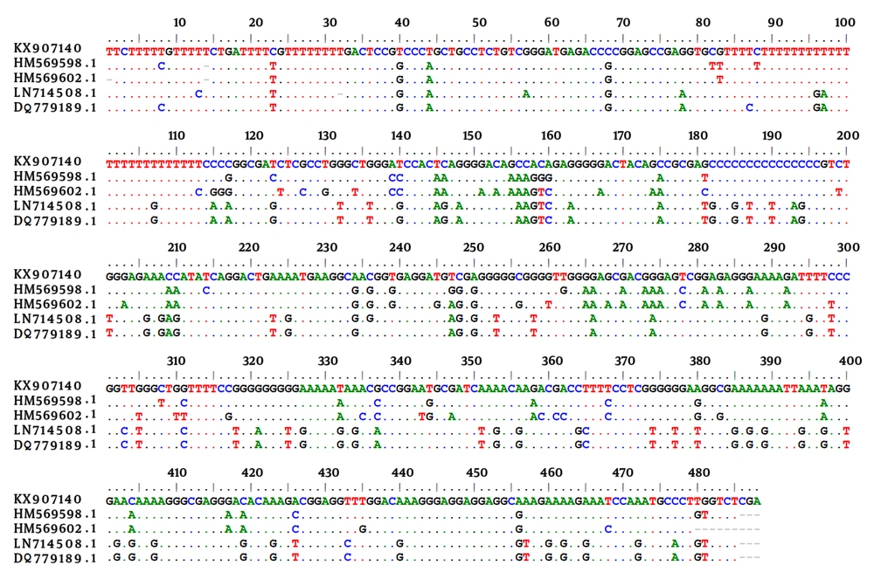This screenshot has height=586, width=874.
Task: Select the reference sequence row of KX907140
Action: pyautogui.click(x=437, y=51)
